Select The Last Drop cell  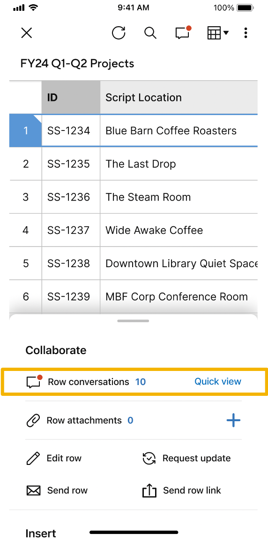[x=179, y=164]
